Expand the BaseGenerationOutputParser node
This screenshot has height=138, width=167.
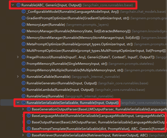pyautogui.click(x=23, y=109)
